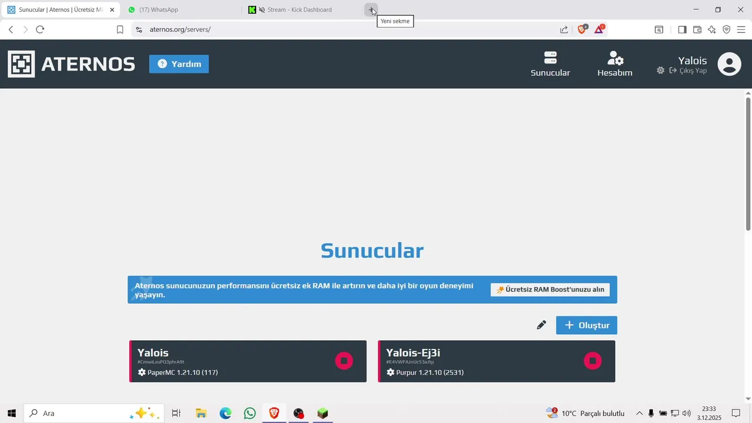Click the Oluştur create button
This screenshot has height=423, width=752.
[x=587, y=325]
